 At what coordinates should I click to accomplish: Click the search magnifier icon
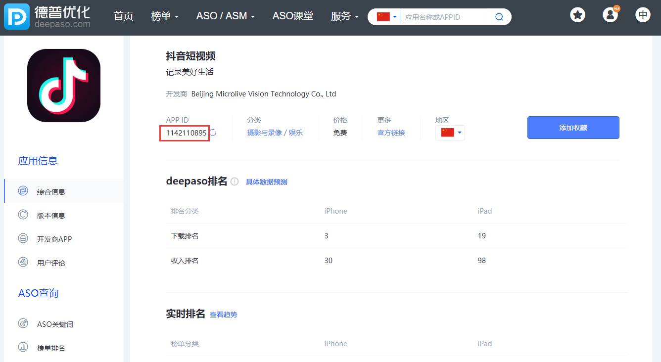pos(499,17)
